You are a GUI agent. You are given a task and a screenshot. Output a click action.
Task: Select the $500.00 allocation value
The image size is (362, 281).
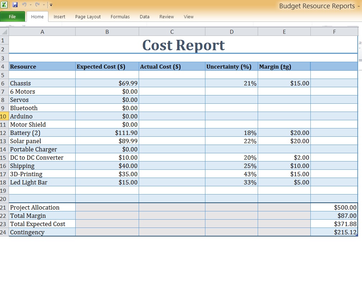[x=334, y=207]
